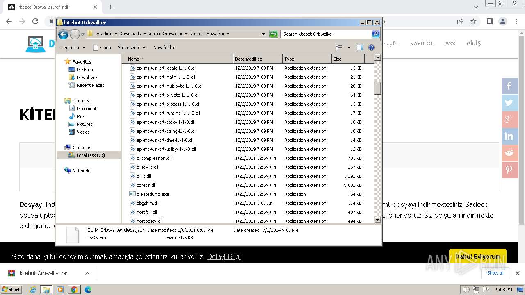Open the Explorer help question-mark icon

(372, 48)
